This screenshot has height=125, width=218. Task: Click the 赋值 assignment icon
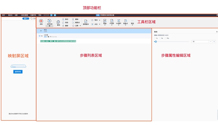click(105, 21)
